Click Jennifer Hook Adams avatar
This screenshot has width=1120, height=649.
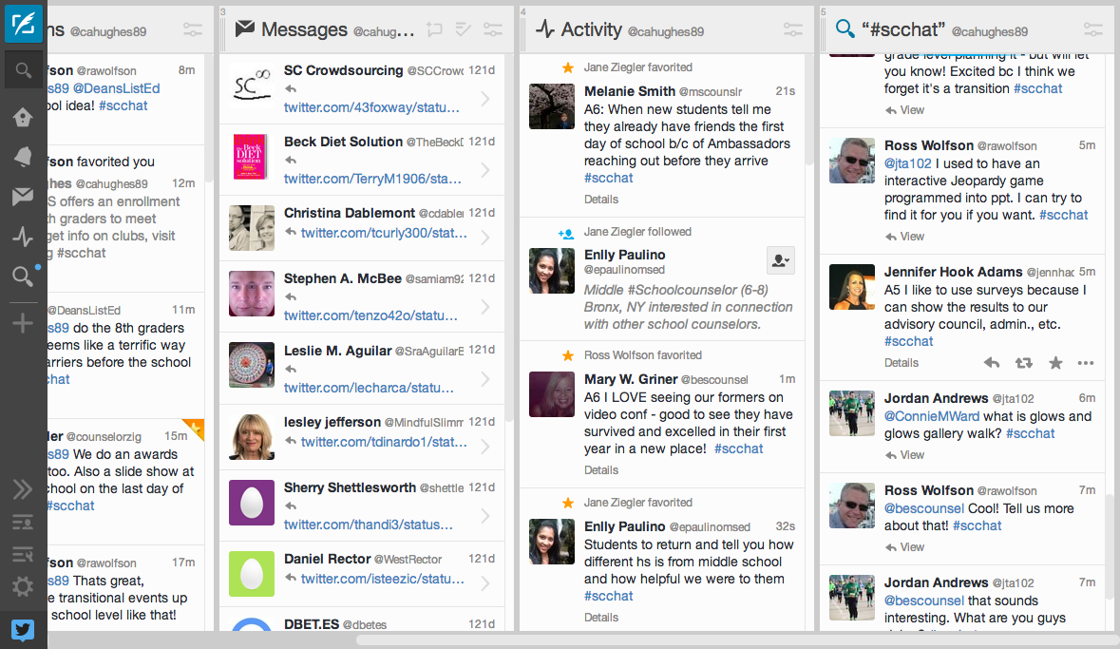click(x=851, y=287)
